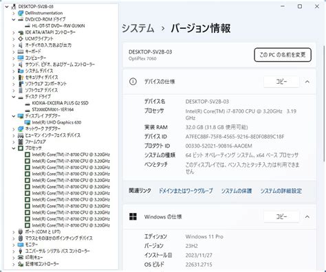
Task: Click the セキュリティ デバイス icon
Action: click(21, 77)
